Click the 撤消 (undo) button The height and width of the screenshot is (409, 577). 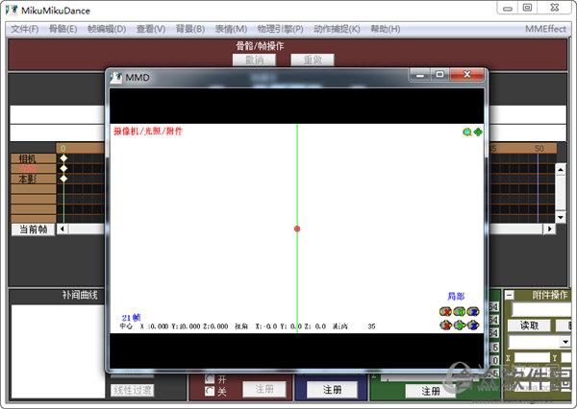tap(254, 60)
